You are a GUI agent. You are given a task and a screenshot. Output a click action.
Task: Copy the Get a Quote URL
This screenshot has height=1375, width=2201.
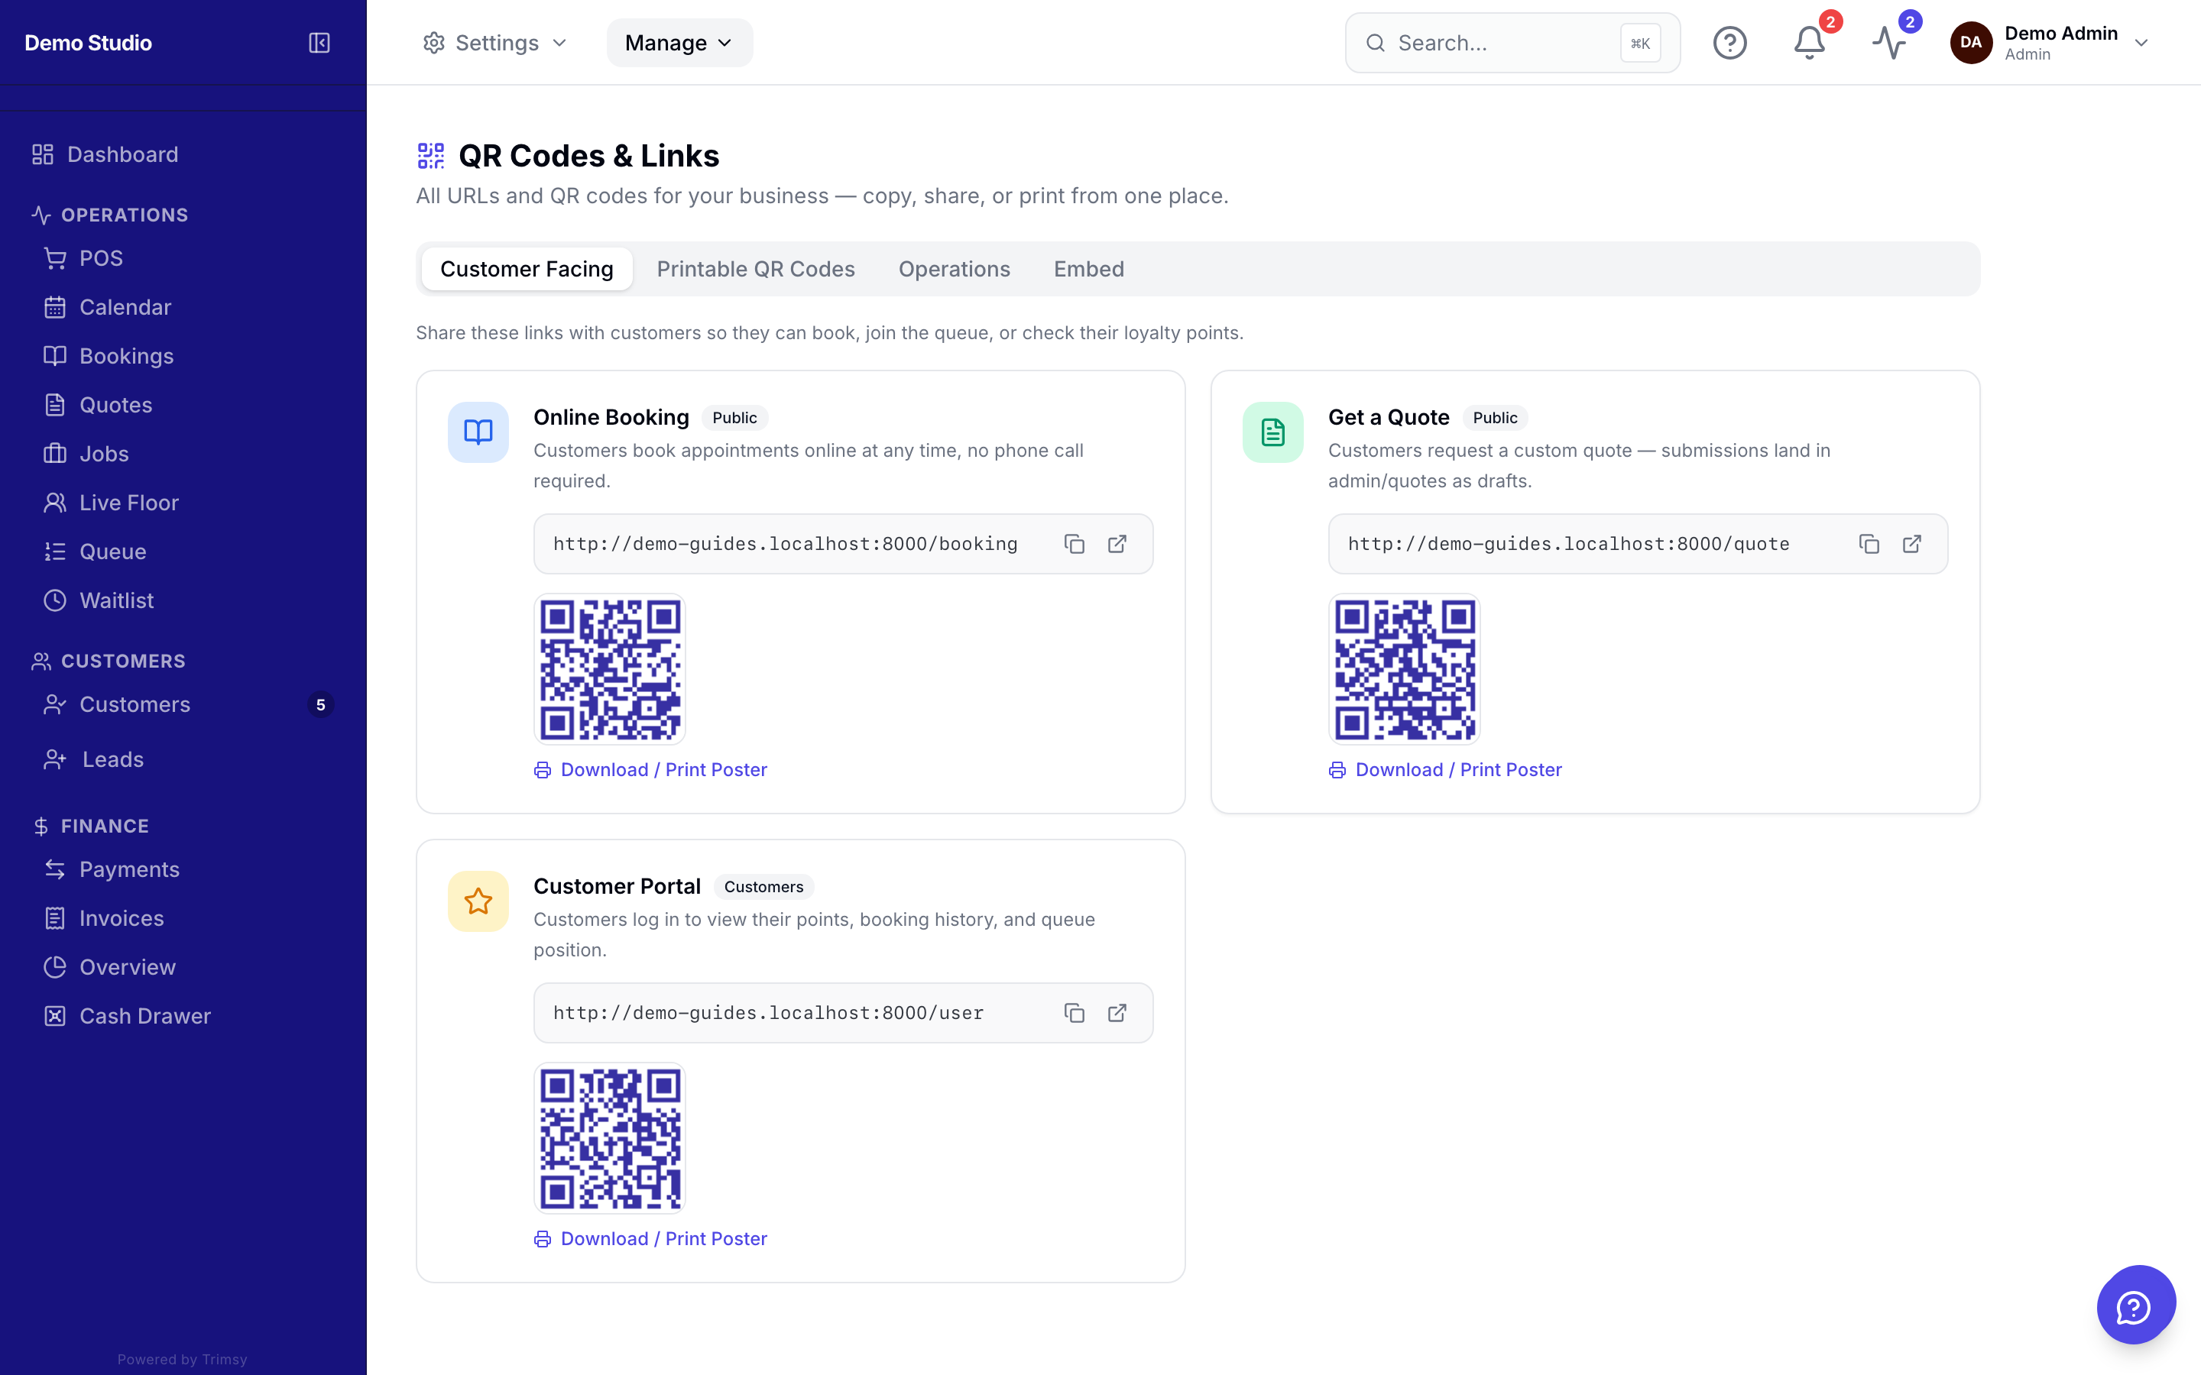1869,544
